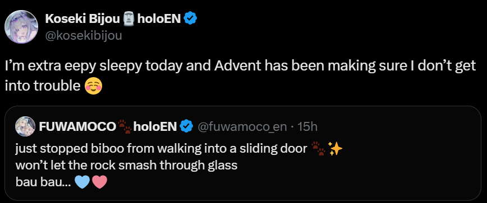Click the sparkles emoji in quoted tweet

[335, 149]
